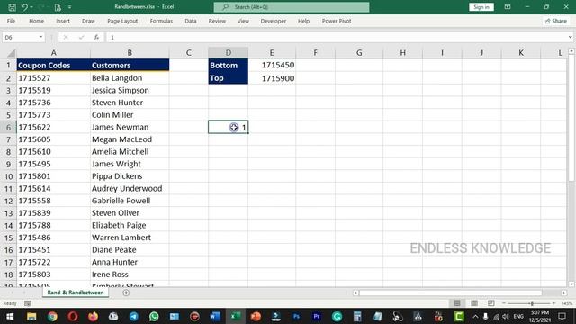This screenshot has height=324, width=576.
Task: Select cell with Audrey Underwood
Action: tap(130, 188)
